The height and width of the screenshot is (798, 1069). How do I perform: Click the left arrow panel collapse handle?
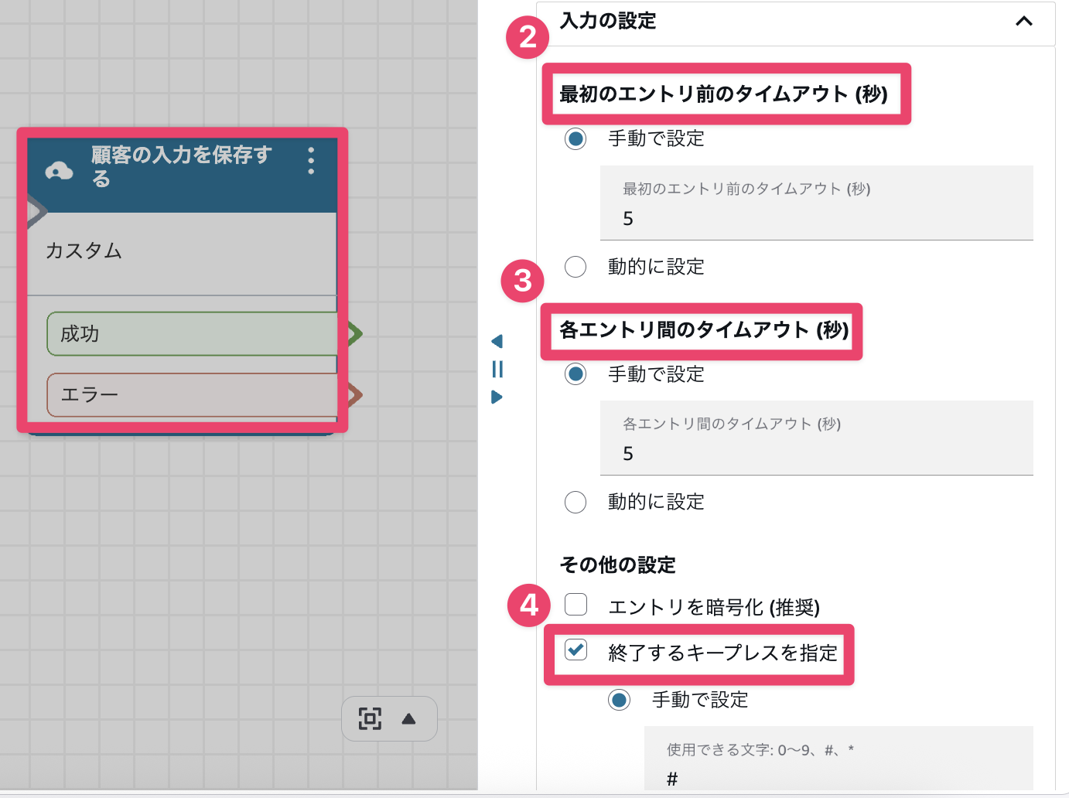pos(497,341)
